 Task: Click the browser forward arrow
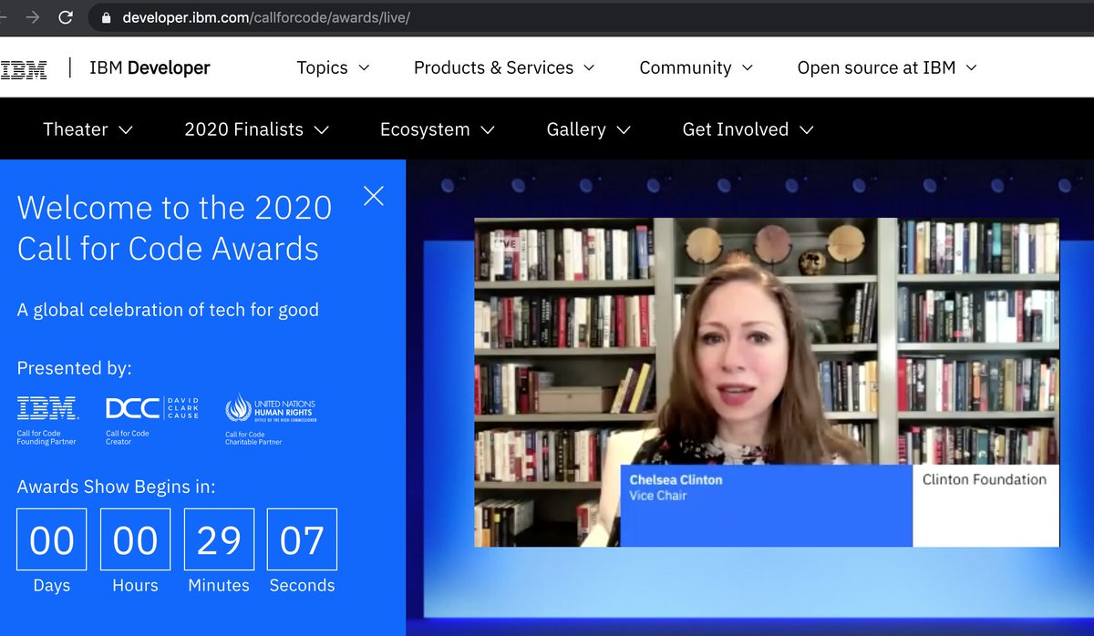[x=32, y=17]
